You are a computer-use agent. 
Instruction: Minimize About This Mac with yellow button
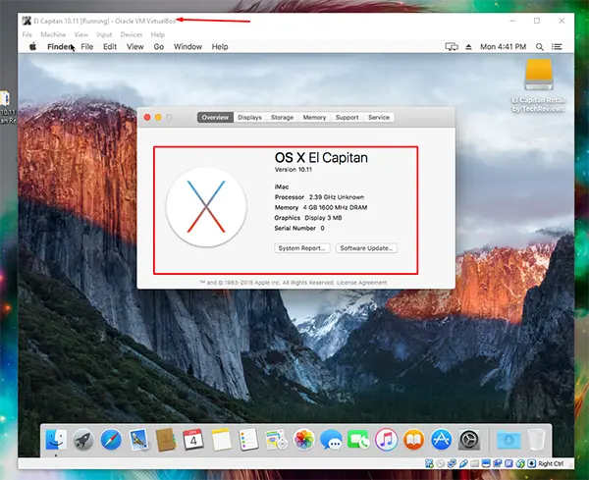tap(158, 118)
